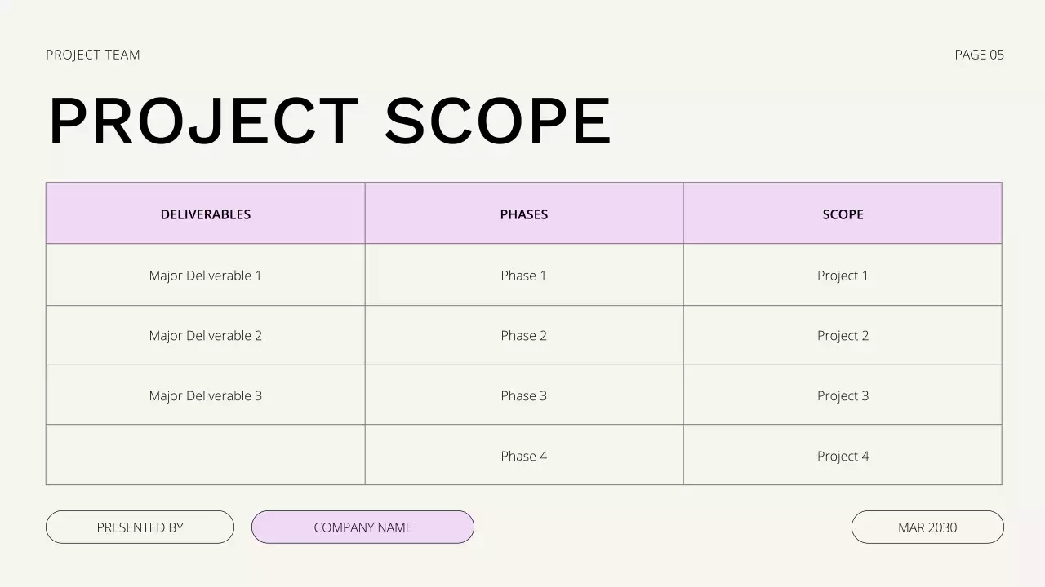1045x587 pixels.
Task: Click the Project 4 scope cell
Action: pos(843,457)
